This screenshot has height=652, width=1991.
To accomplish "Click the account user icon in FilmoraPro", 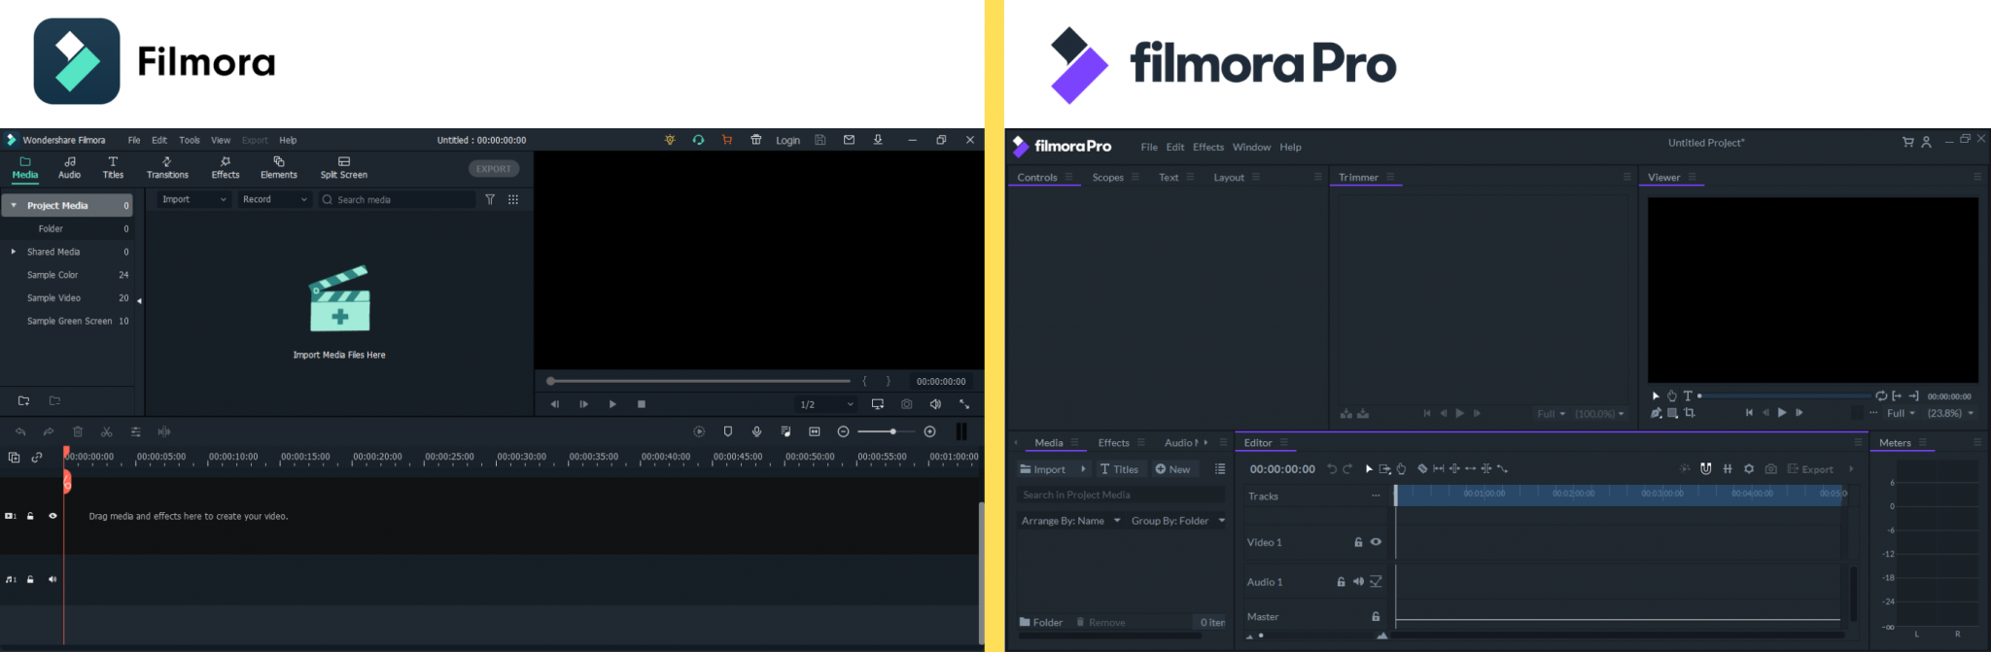I will coord(1926,142).
